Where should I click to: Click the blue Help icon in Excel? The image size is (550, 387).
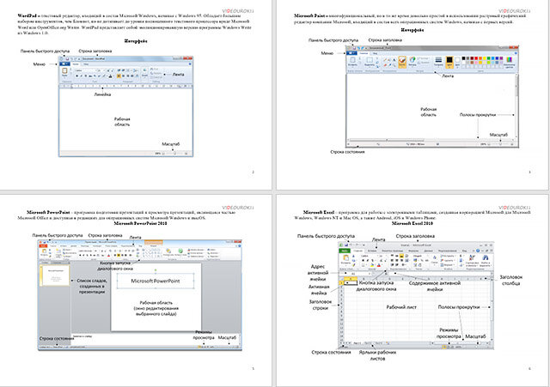(x=478, y=251)
